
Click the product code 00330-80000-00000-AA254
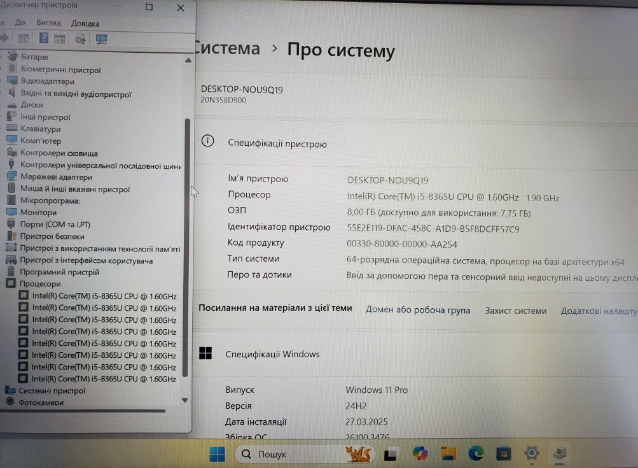point(401,244)
